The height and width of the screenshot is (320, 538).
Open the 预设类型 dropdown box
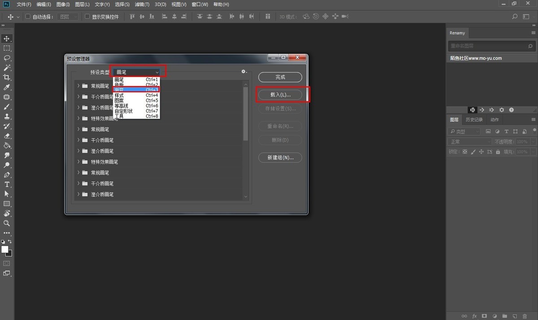click(138, 72)
